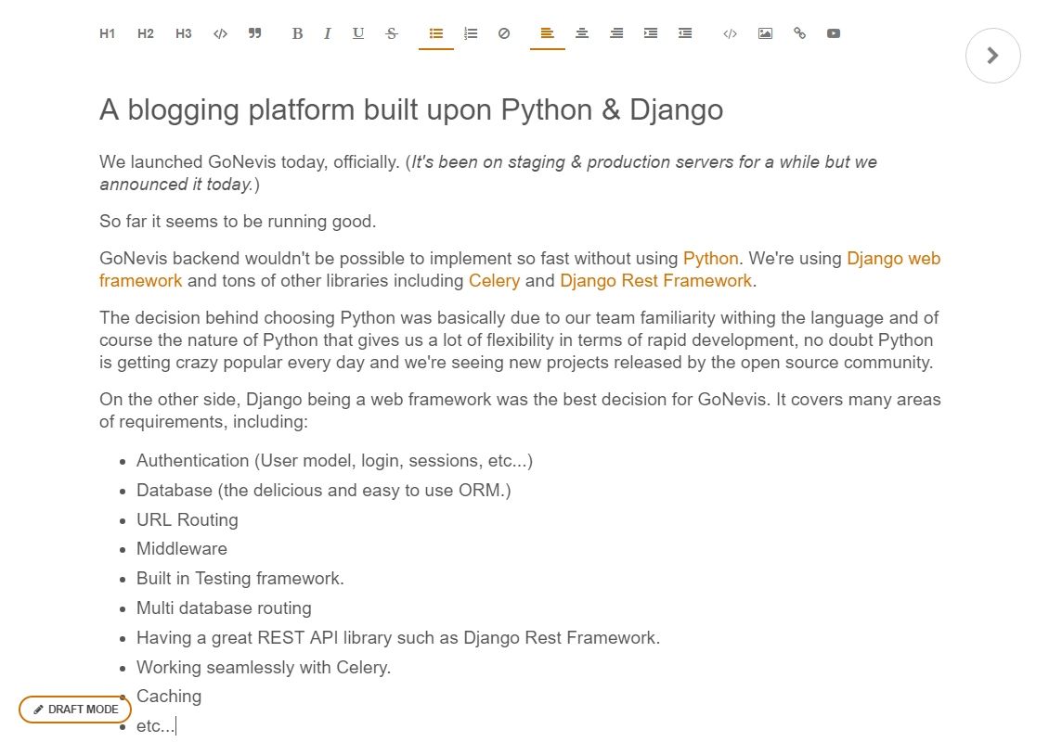Image resolution: width=1049 pixels, height=742 pixels.
Task: Switch to numbered list
Action: click(x=471, y=33)
